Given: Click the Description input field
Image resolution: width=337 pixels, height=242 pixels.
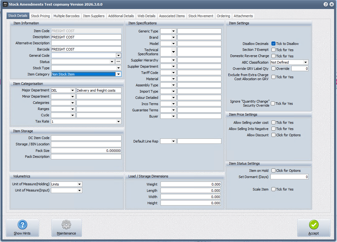Looking at the screenshot, I should point(86,37).
